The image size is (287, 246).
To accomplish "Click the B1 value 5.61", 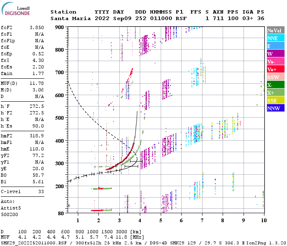I will 38,182.
